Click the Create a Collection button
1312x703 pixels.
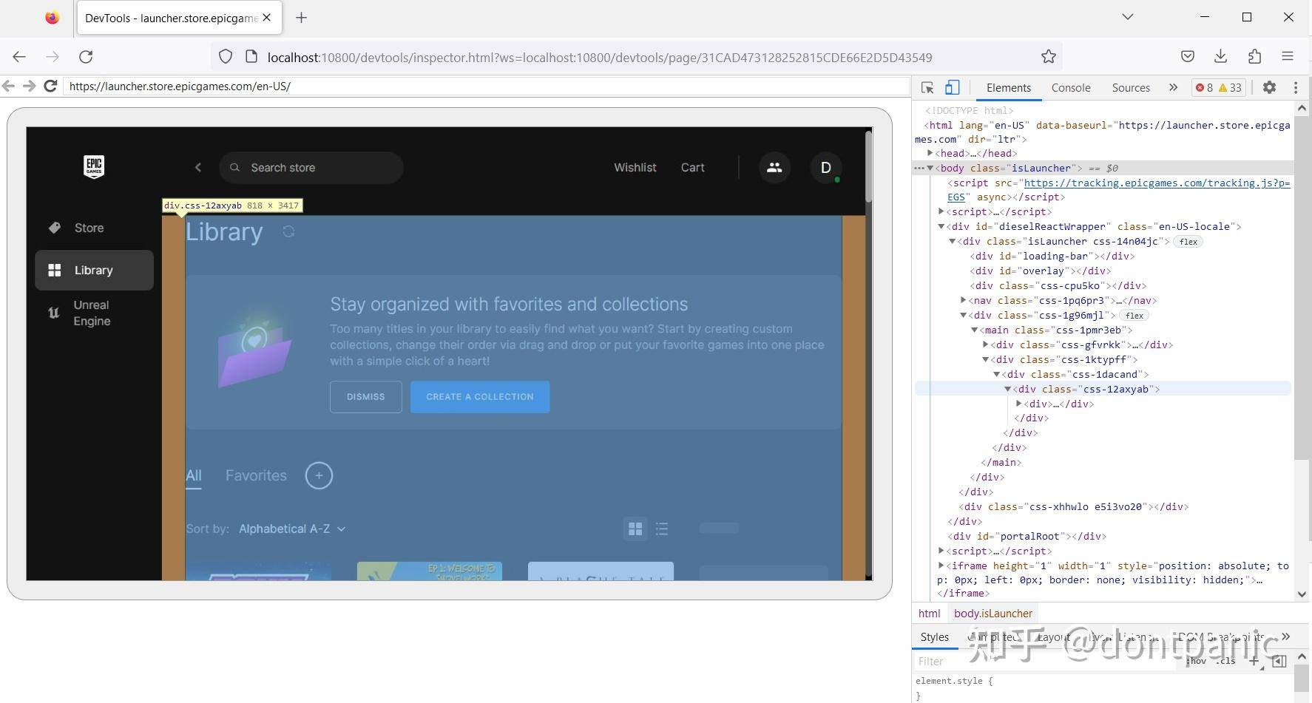(x=480, y=397)
